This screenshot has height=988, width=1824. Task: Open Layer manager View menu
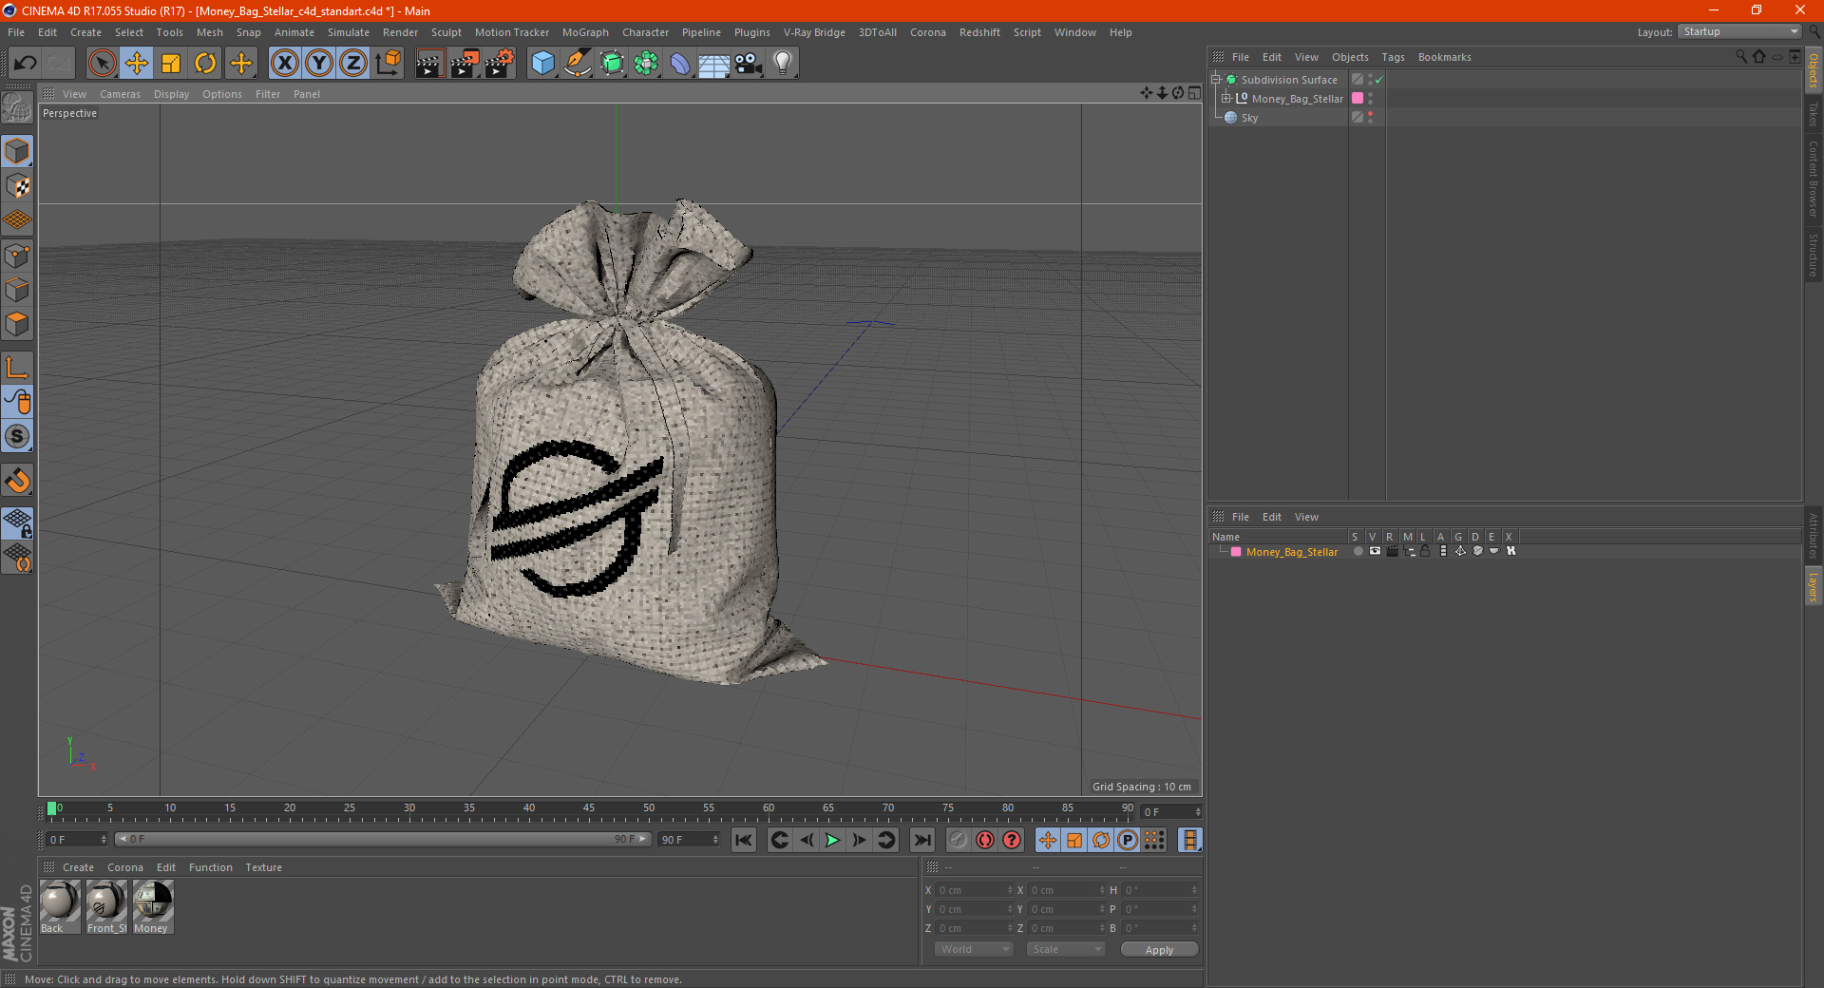point(1306,517)
